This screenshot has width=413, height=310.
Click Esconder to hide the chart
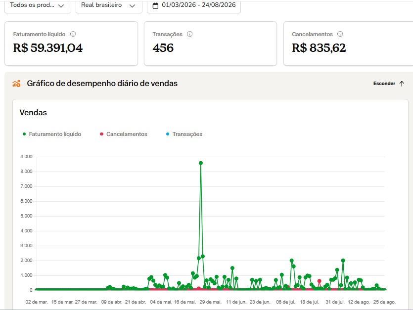point(384,84)
